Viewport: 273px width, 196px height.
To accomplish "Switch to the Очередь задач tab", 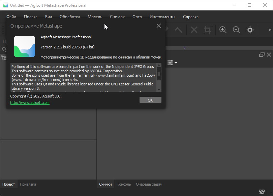I will pyautogui.click(x=149, y=184).
